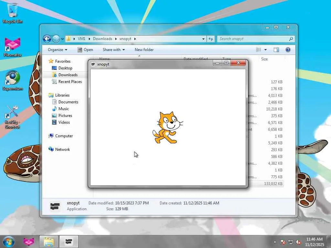Click the VM1 breadcrumb in address bar

pyautogui.click(x=81, y=39)
